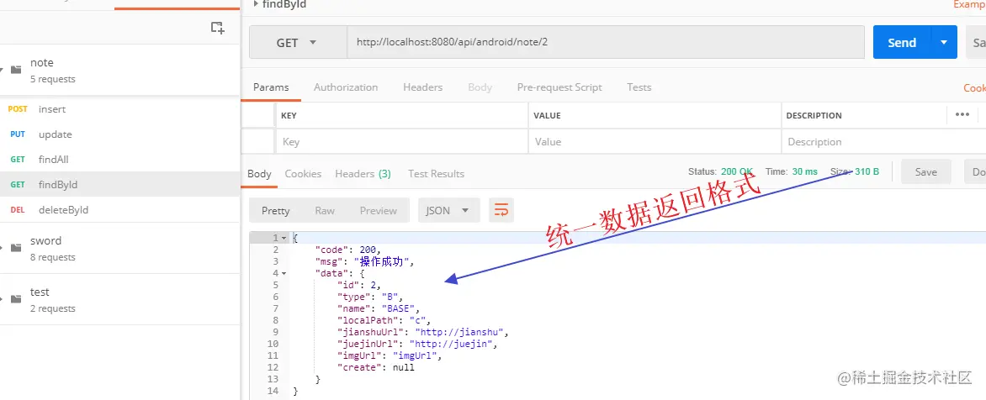Open the test collection folder icon

tap(16, 299)
